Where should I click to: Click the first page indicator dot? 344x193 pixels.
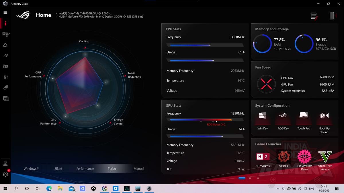pos(242,178)
